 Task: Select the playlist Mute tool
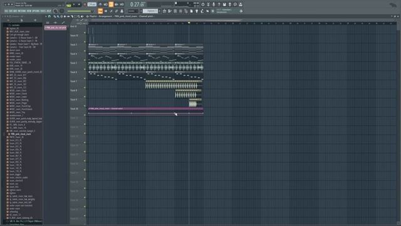[x=65, y=16]
